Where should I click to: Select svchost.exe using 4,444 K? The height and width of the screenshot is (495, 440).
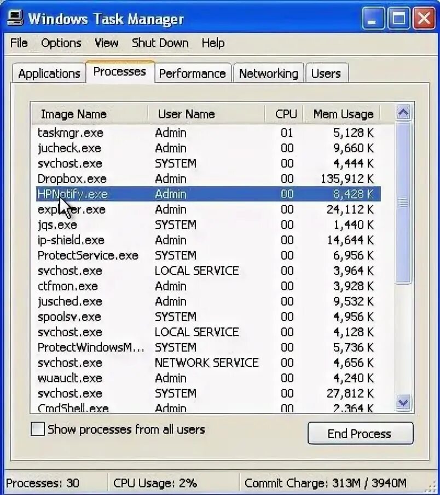(208, 163)
